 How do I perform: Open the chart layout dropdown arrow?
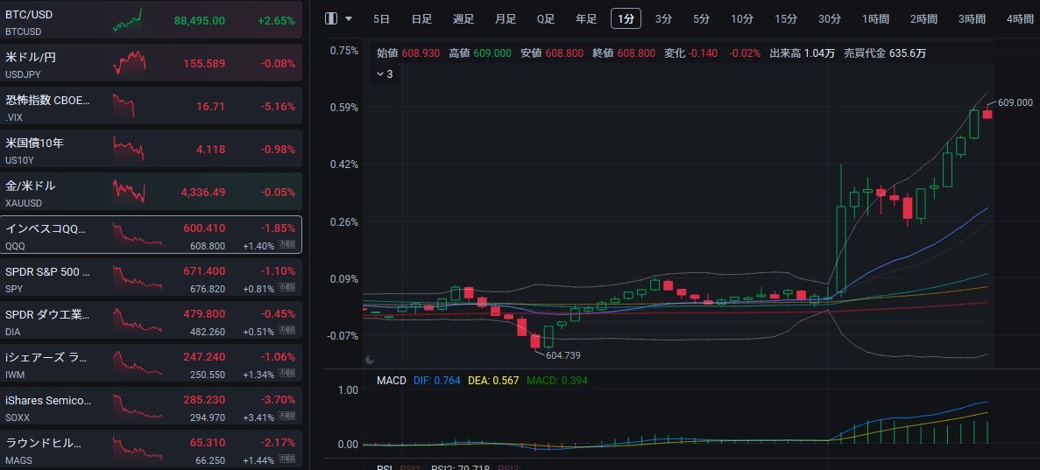(x=349, y=18)
